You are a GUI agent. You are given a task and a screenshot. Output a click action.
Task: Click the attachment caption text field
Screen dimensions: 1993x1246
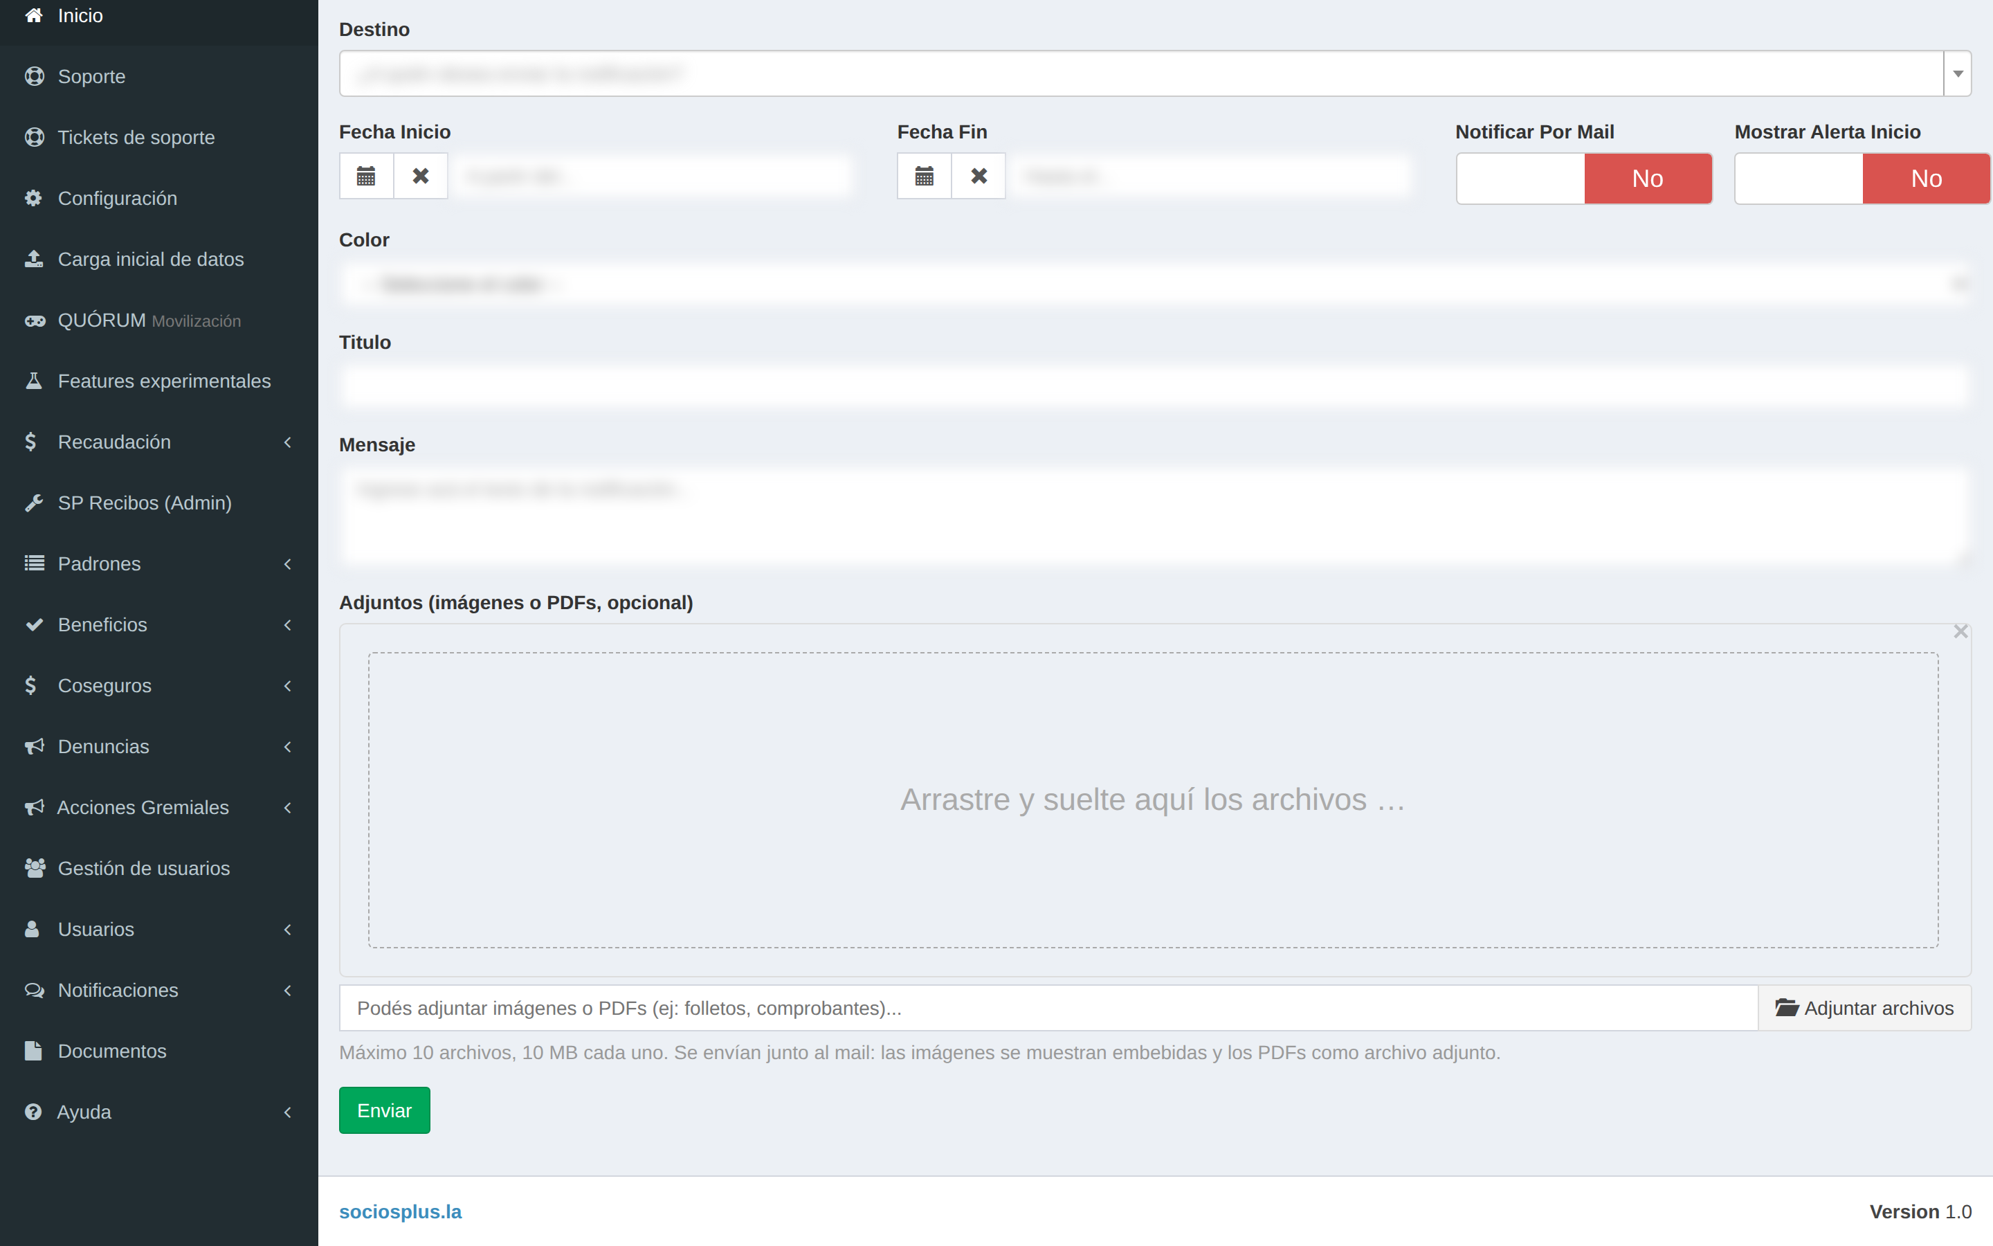1048,1008
